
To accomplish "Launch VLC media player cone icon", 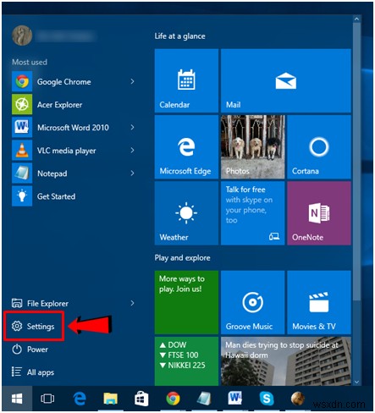I will [22, 151].
